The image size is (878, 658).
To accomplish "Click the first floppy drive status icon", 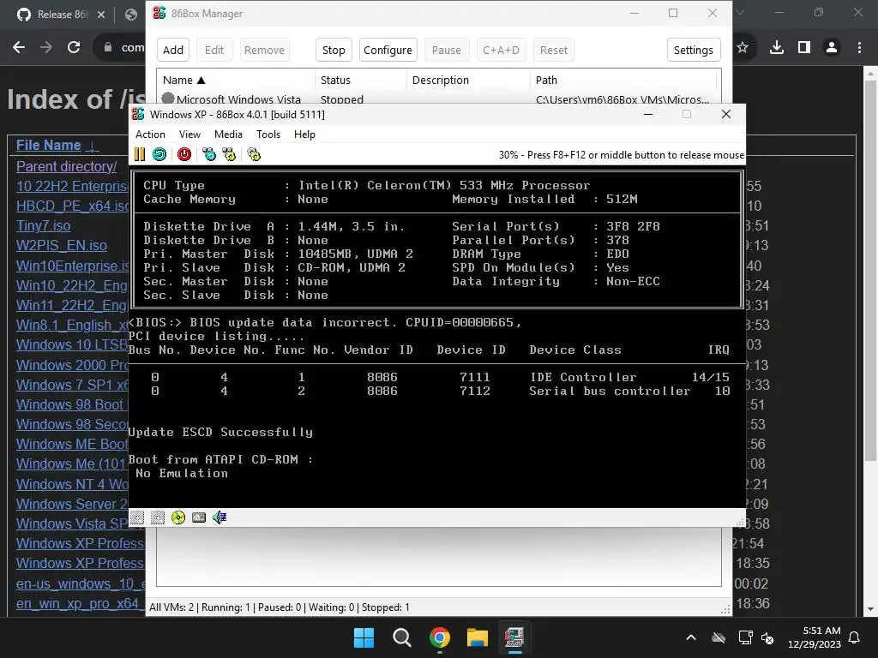I will point(137,517).
